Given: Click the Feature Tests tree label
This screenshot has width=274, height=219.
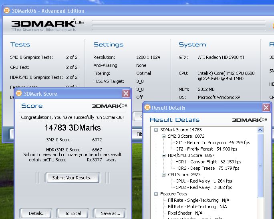Looking at the screenshot, I should (174, 194).
